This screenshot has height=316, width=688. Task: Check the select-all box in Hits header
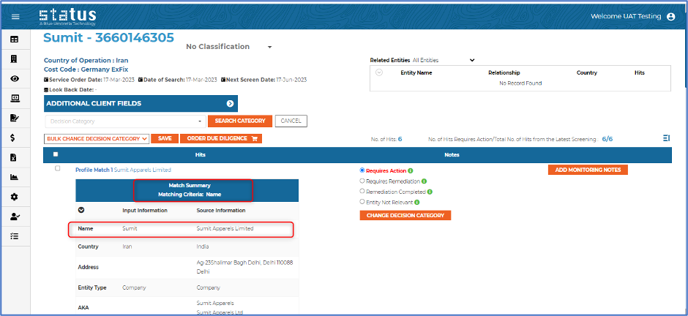pyautogui.click(x=56, y=154)
